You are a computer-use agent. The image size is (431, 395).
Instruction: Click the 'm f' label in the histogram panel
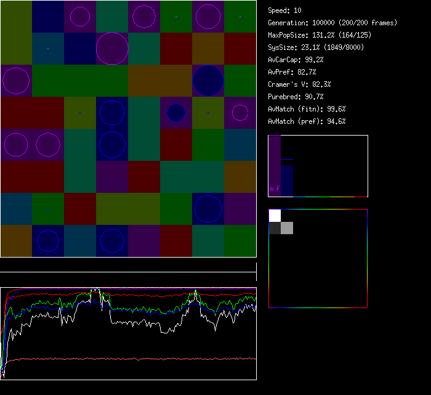tap(275, 189)
